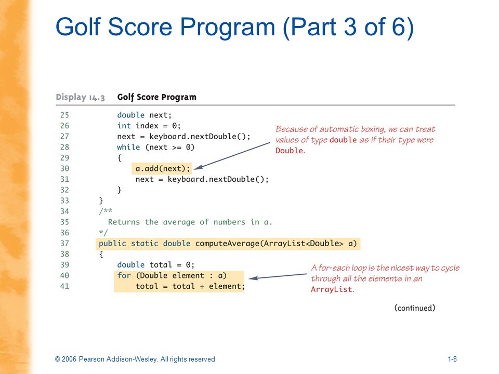Click the '(continued)' label
This screenshot has width=499, height=374.
tap(415, 308)
